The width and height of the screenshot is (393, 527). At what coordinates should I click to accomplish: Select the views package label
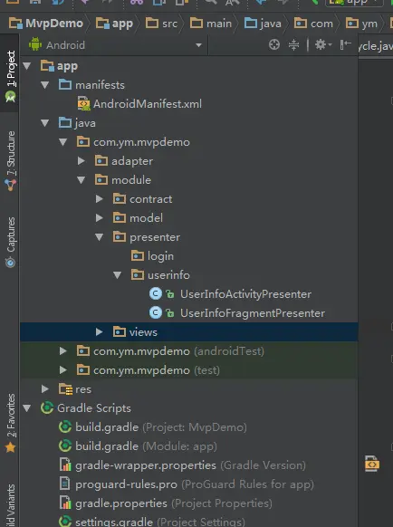(x=143, y=332)
